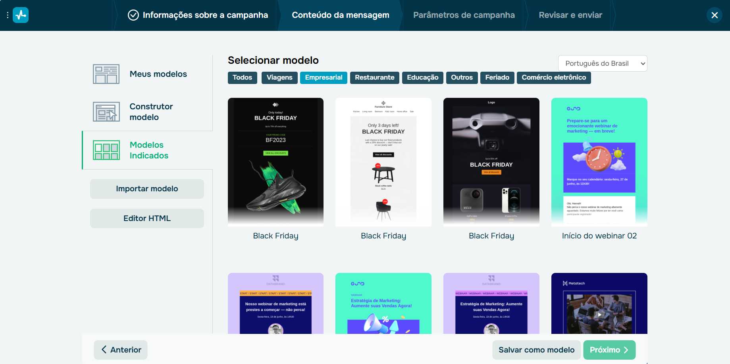The image size is (730, 364).
Task: Select the Black Friday sneaker template
Action: point(275,162)
